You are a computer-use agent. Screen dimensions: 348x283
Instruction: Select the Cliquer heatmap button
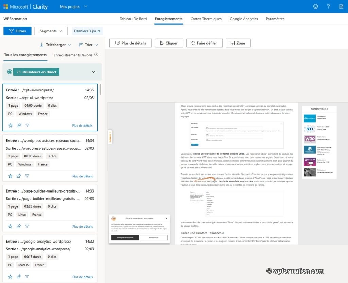coord(169,43)
